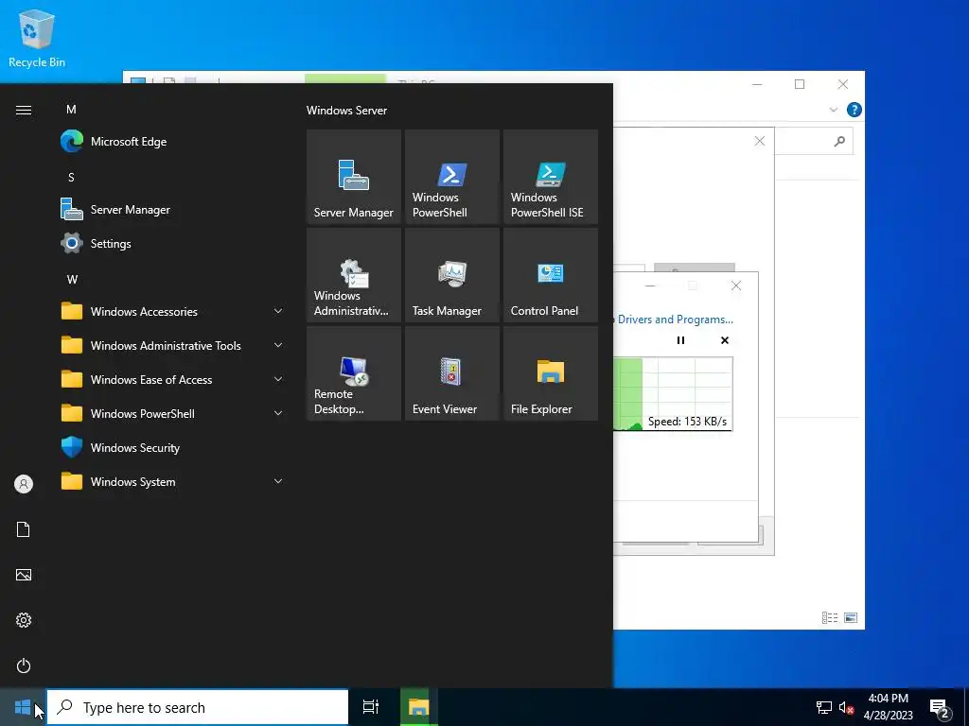Image resolution: width=969 pixels, height=726 pixels.
Task: Open the Documents icon in the Start sidebar
Action: 24,529
